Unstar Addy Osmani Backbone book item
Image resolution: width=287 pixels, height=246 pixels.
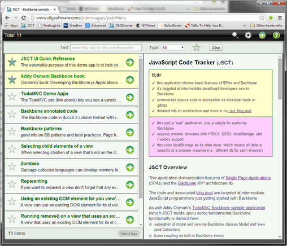tap(12, 80)
